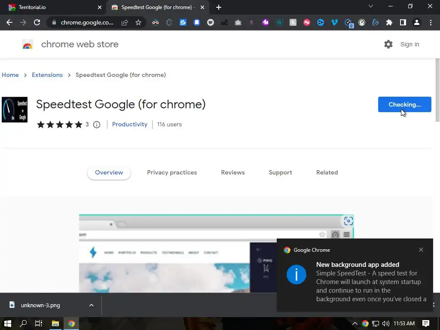Open the tab search dropdown arrow
The height and width of the screenshot is (330, 440).
tap(371, 6)
